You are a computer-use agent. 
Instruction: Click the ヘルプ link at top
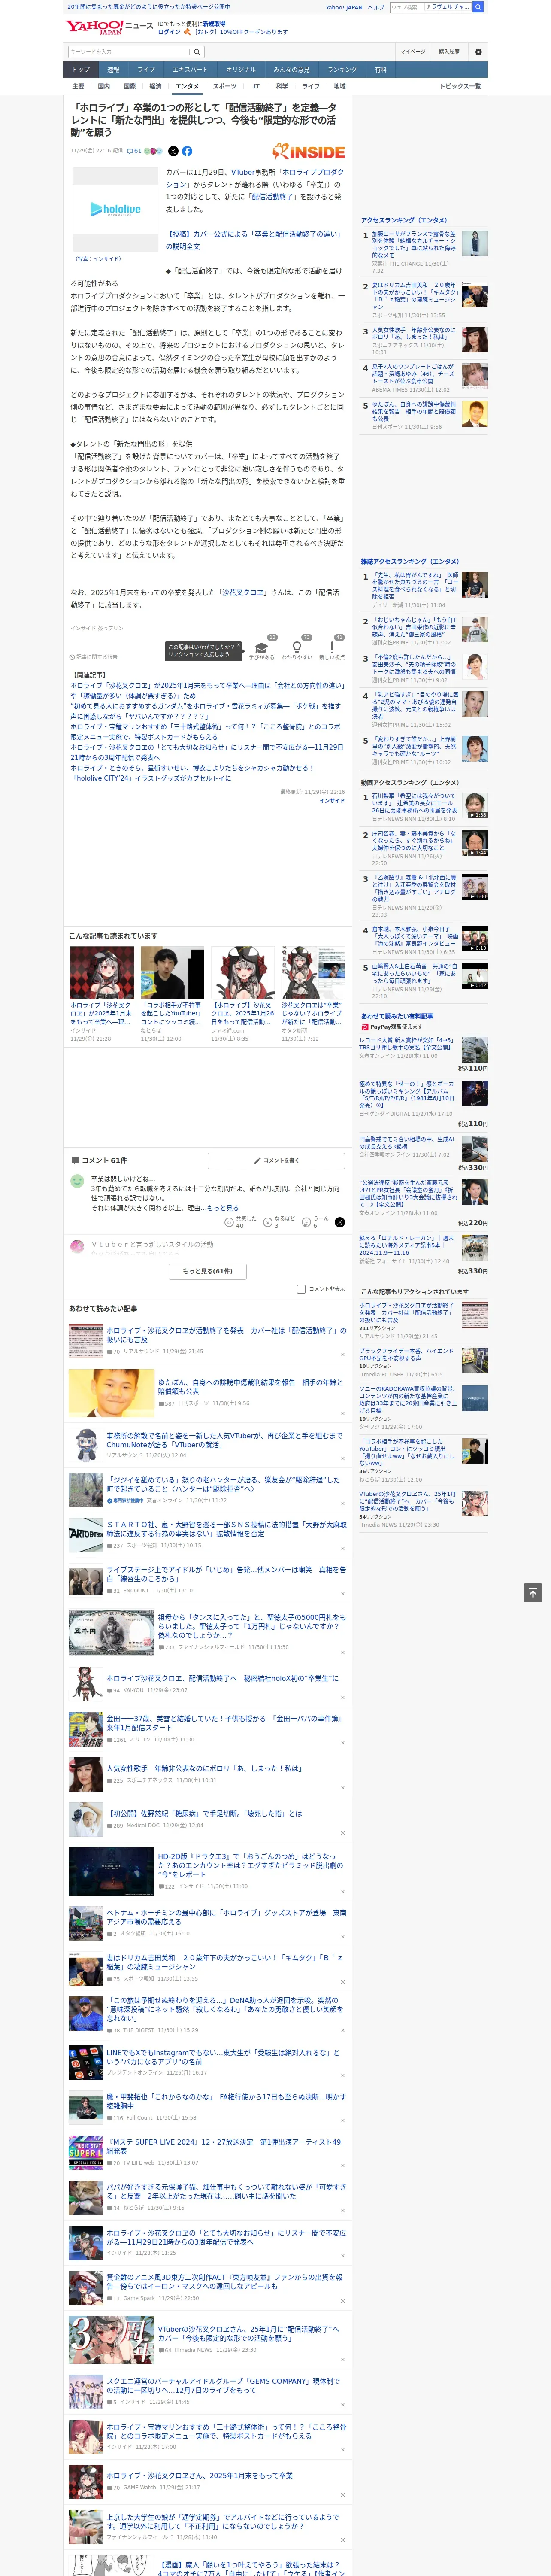tap(375, 7)
